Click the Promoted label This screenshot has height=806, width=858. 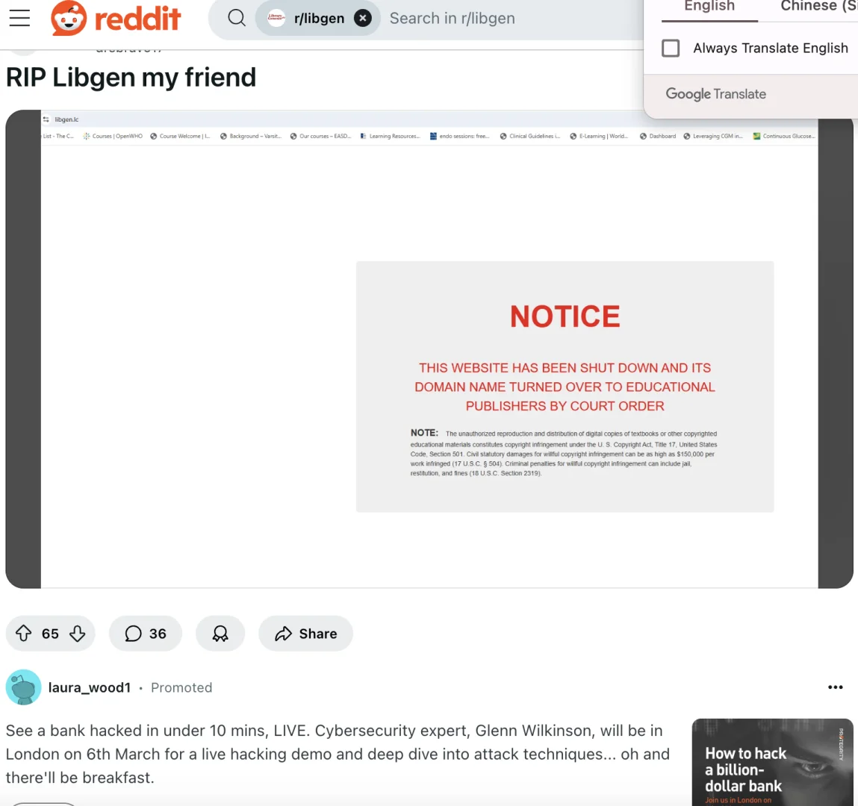click(181, 687)
